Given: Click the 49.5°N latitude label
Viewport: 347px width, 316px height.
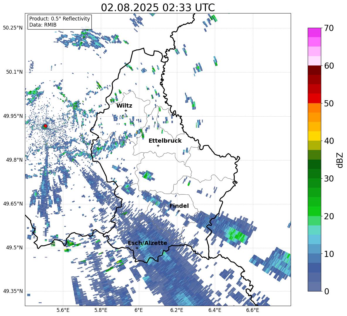Looking at the screenshot, I should [x=14, y=247].
